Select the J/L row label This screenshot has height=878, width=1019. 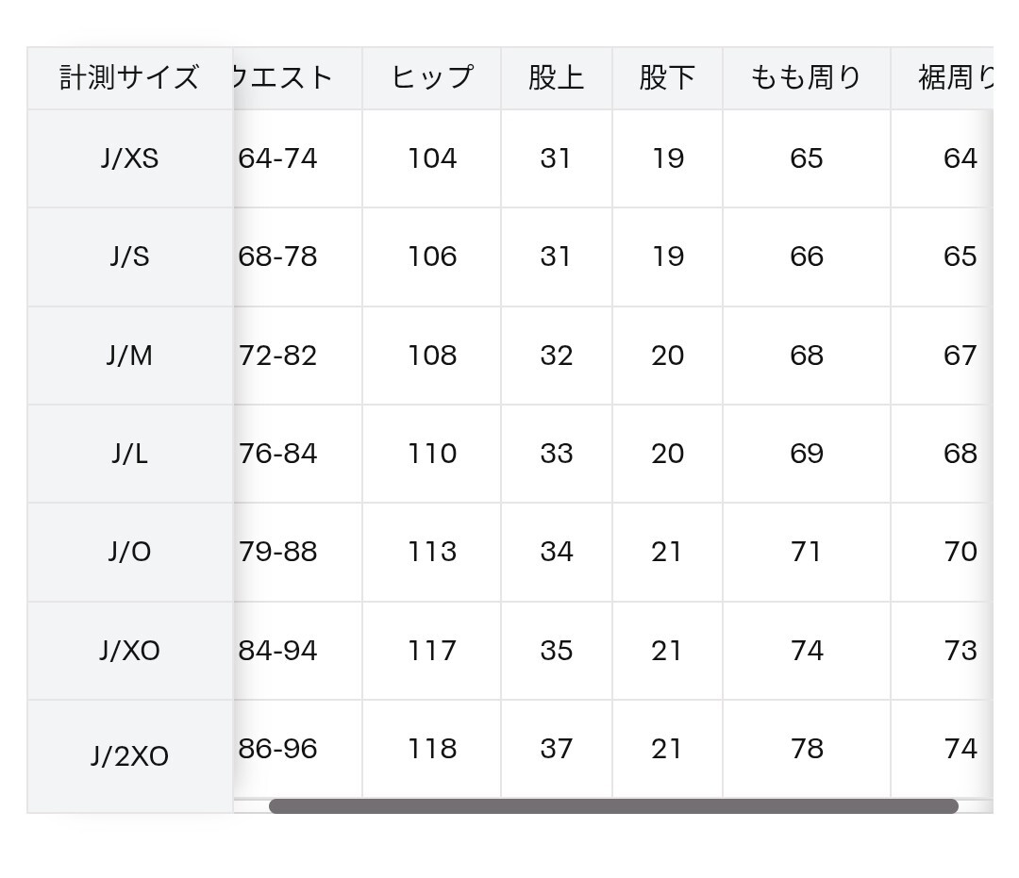130,454
